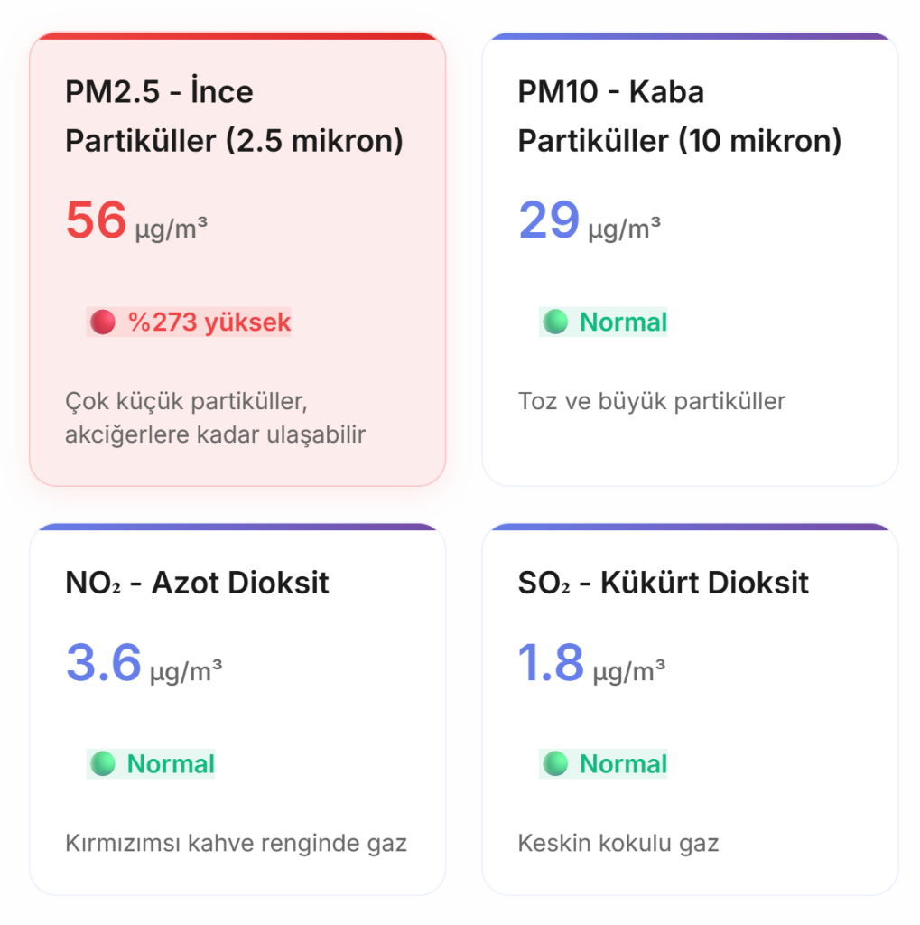The image size is (920, 925).
Task: Click the Normal badge under PM10 value
Action: point(603,322)
